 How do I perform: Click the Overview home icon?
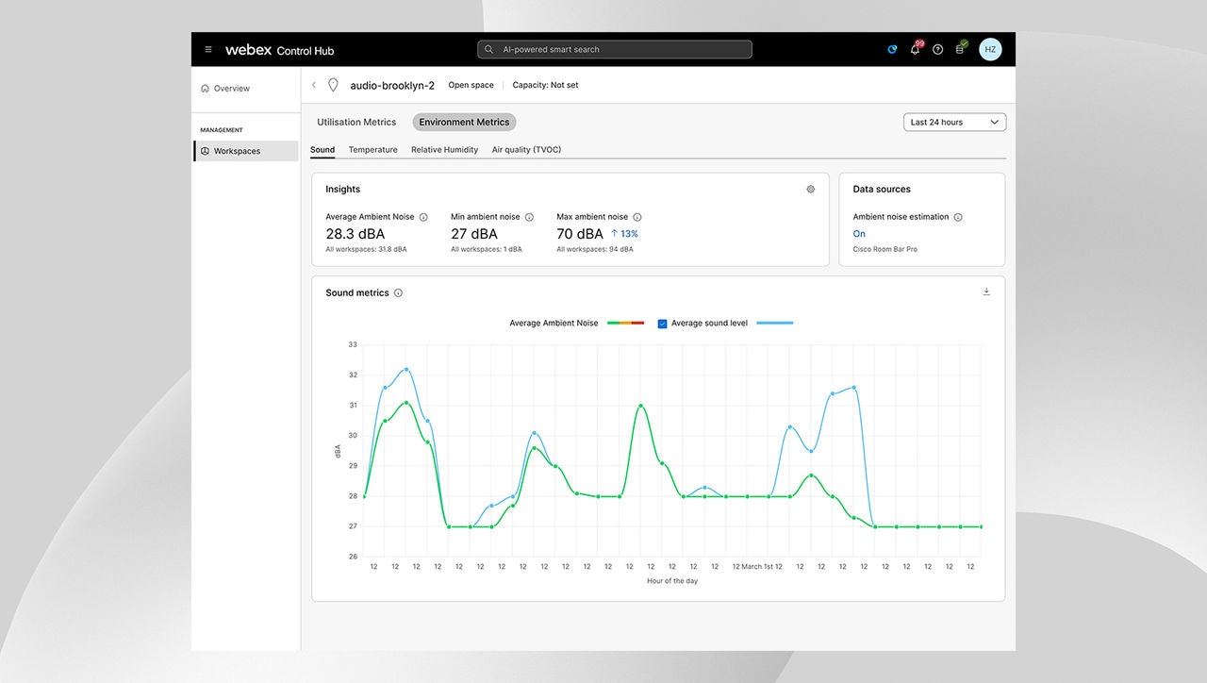tap(206, 89)
